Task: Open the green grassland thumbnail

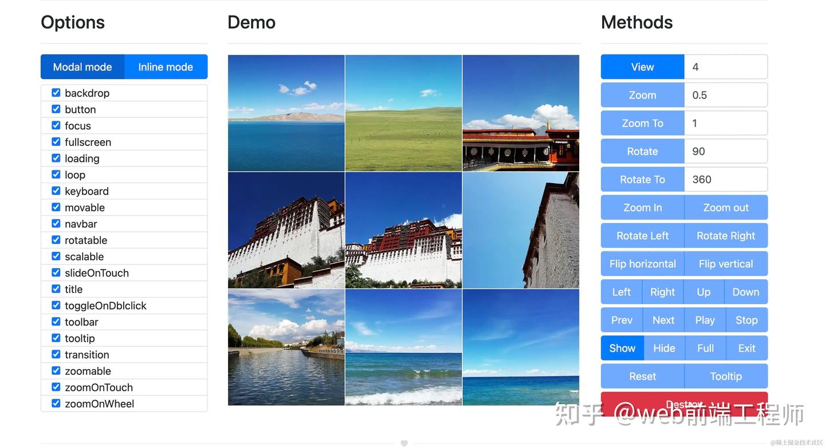Action: (403, 113)
